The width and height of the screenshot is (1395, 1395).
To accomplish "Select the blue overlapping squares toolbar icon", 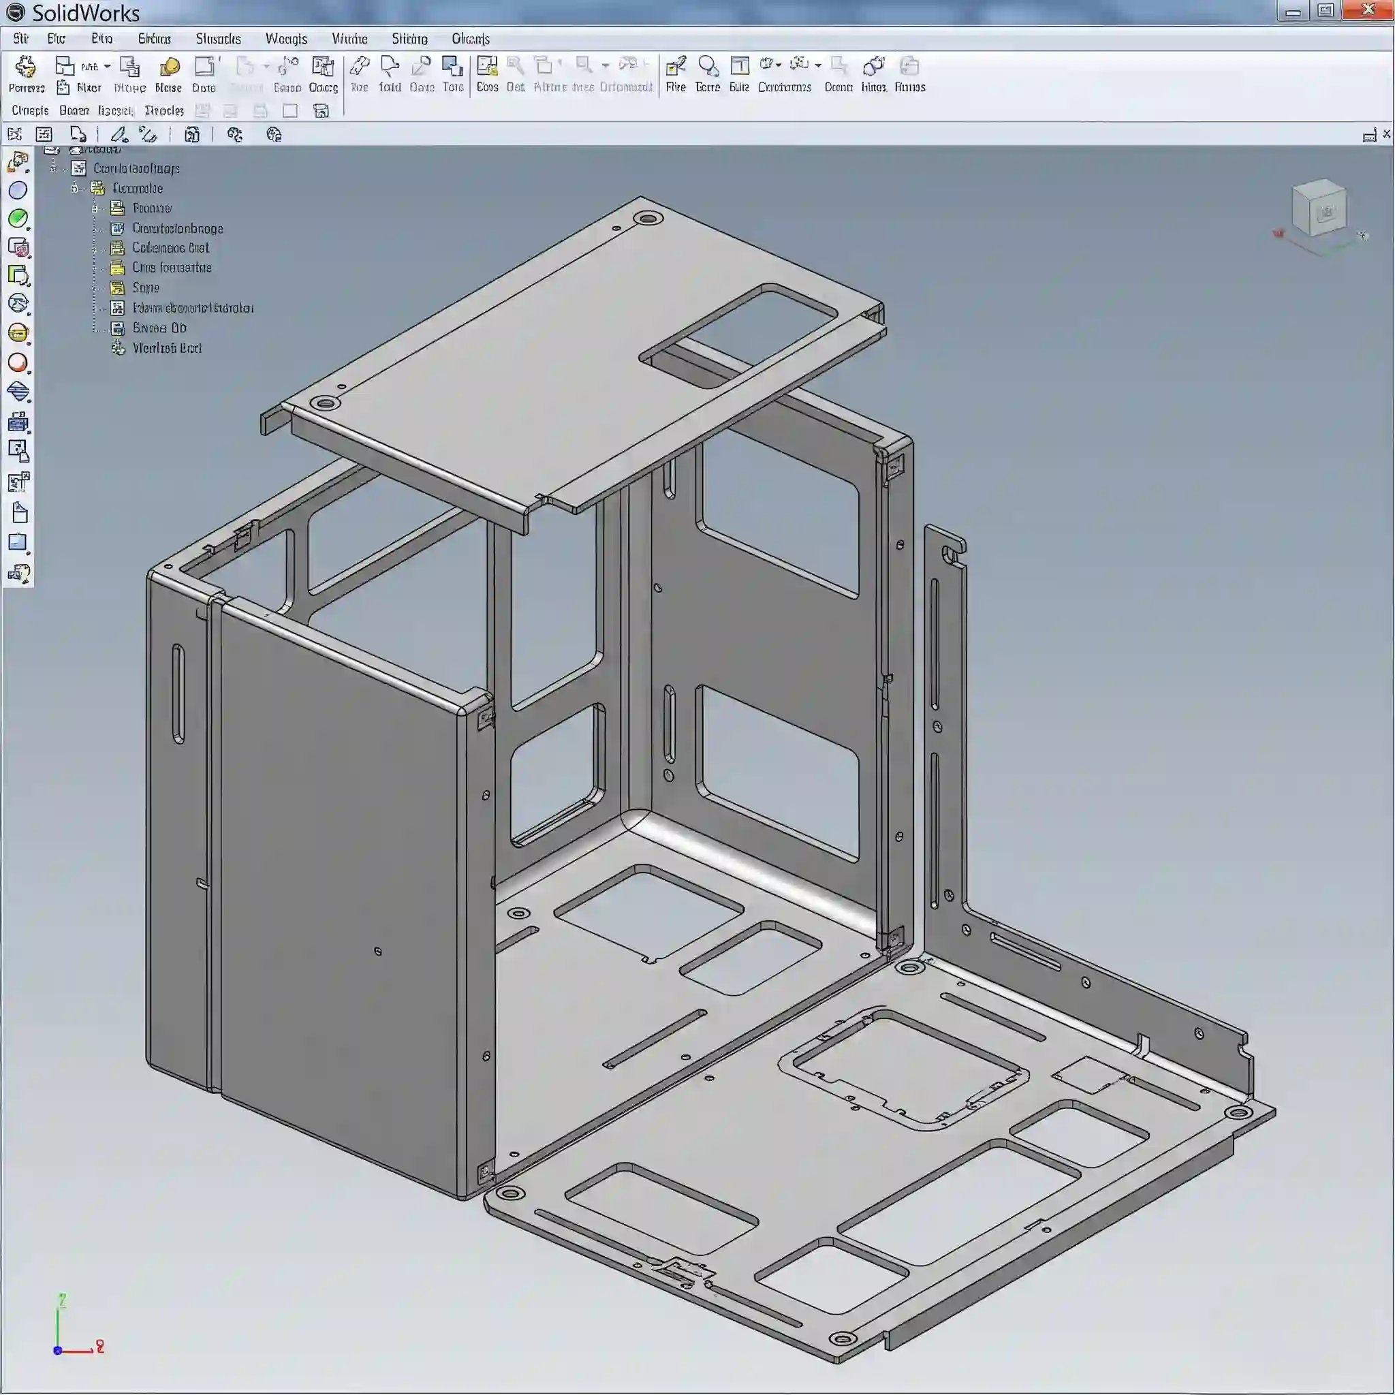I will coord(453,67).
